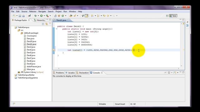
Task: Open the Source menu
Action: (x=24, y=12)
